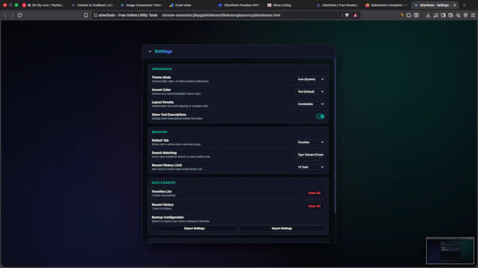Open the Recent History Limit dropdown
This screenshot has width=478, height=268.
coord(310,167)
